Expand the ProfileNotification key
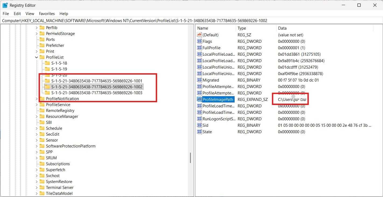Viewport: 383px width, 197px height. [x=37, y=99]
